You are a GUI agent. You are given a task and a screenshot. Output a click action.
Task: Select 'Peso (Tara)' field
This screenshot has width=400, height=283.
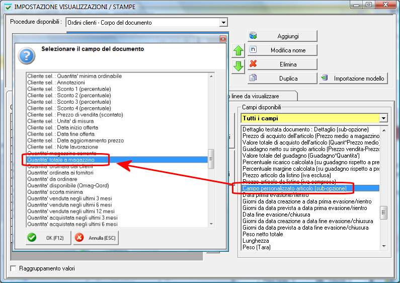click(x=310, y=247)
